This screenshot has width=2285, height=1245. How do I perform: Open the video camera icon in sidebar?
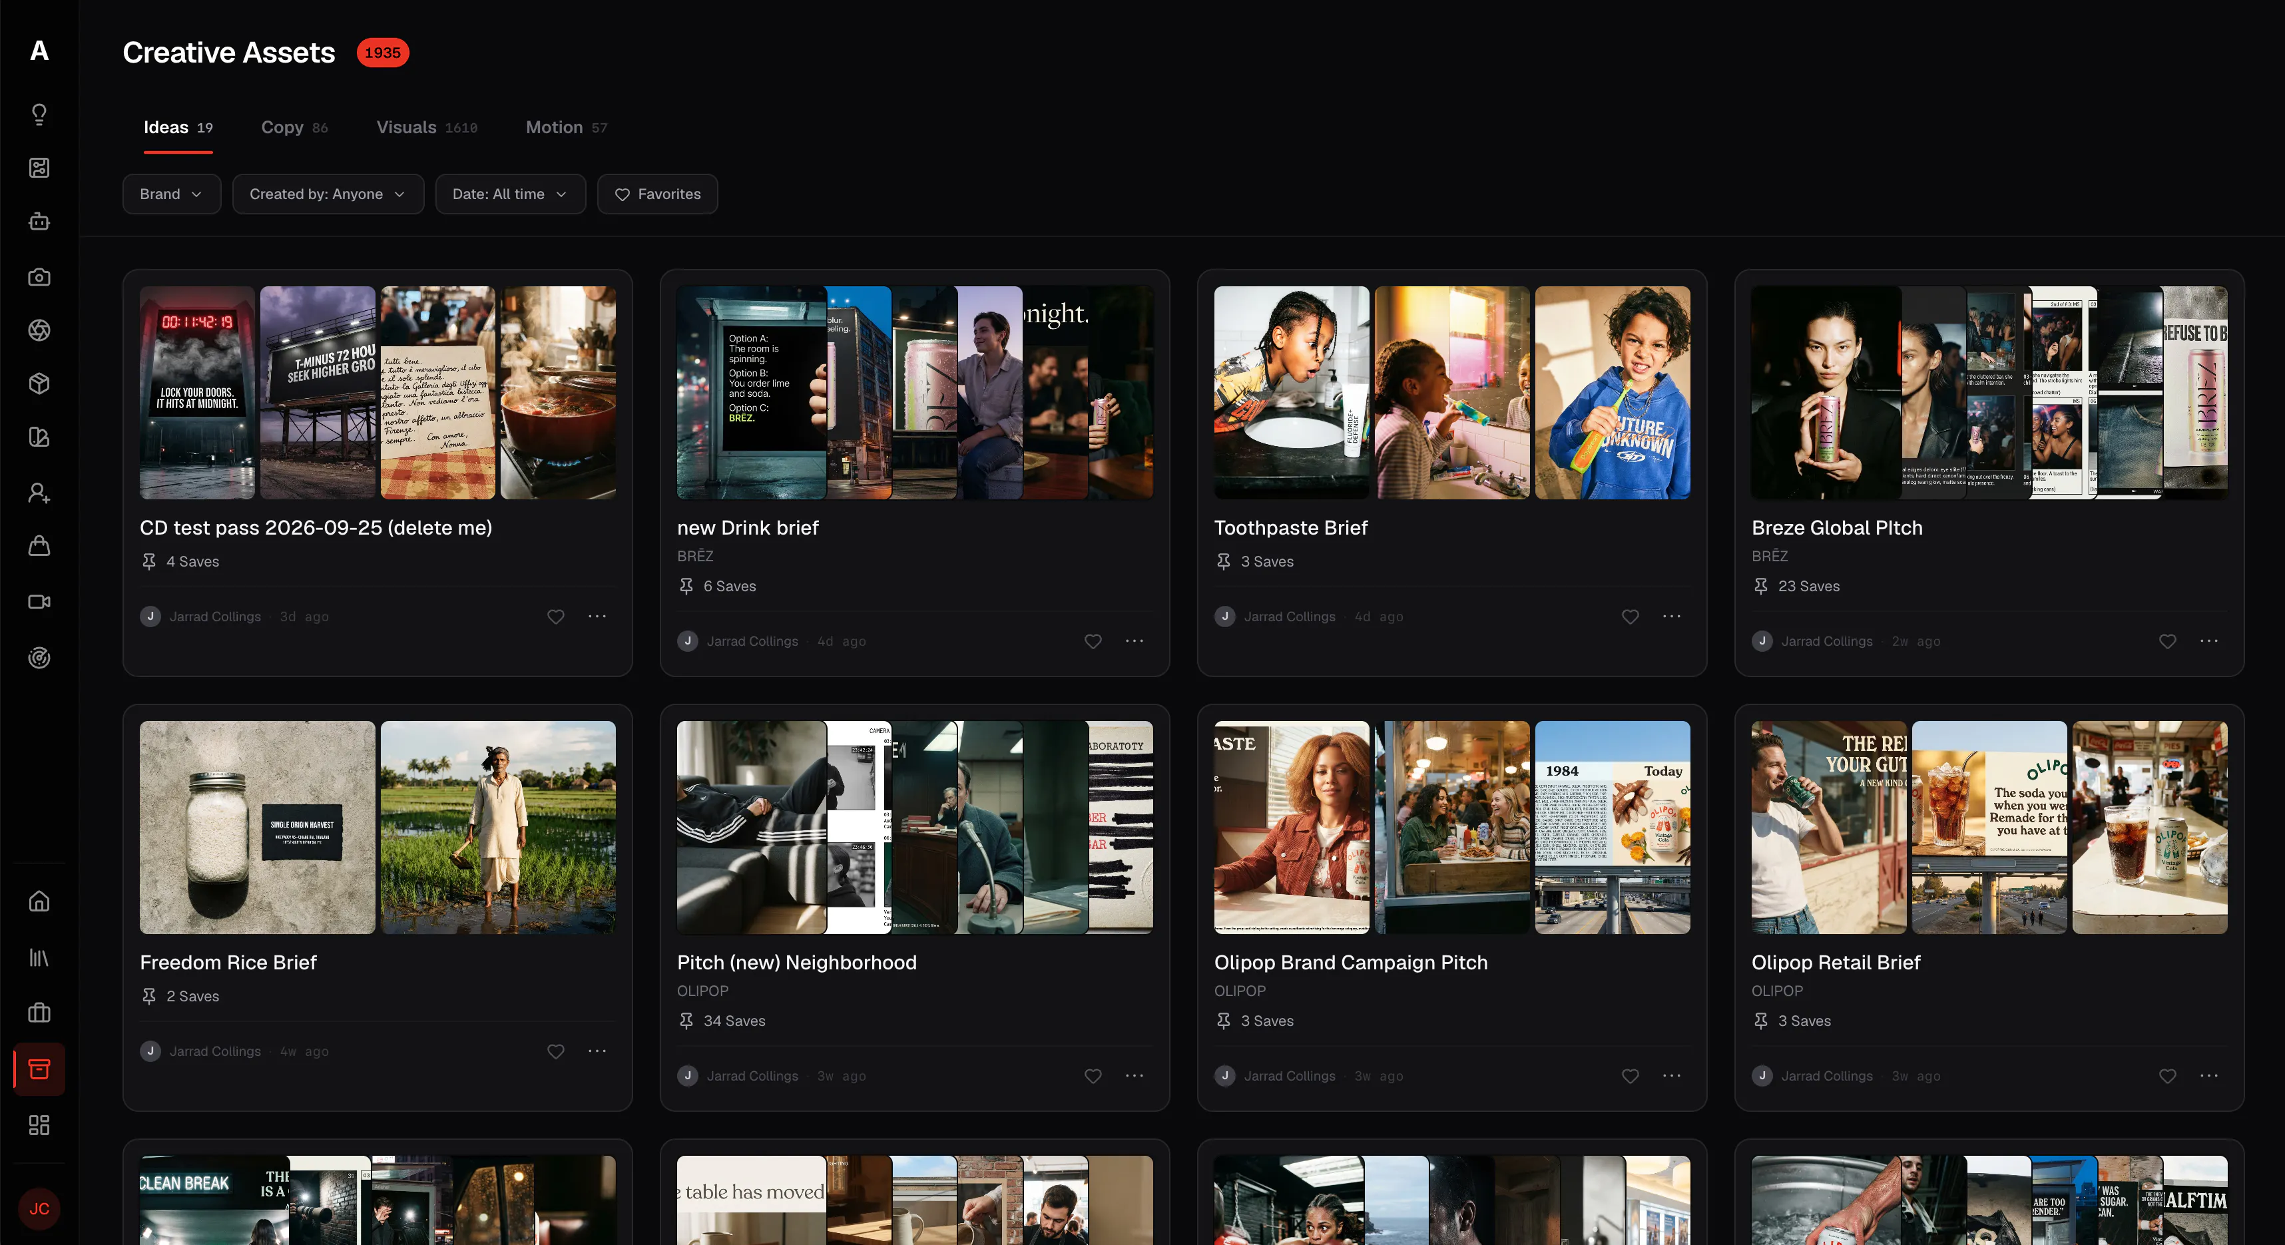click(x=39, y=602)
